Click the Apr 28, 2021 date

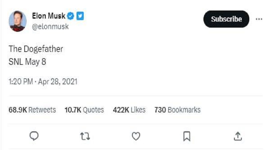[x=58, y=82]
